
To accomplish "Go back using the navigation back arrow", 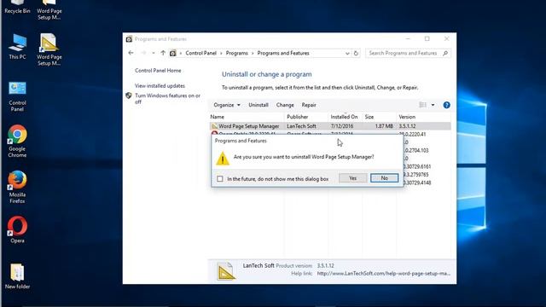I will 131,53.
